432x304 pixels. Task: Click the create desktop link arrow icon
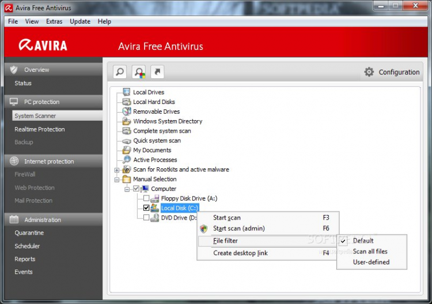pos(157,72)
